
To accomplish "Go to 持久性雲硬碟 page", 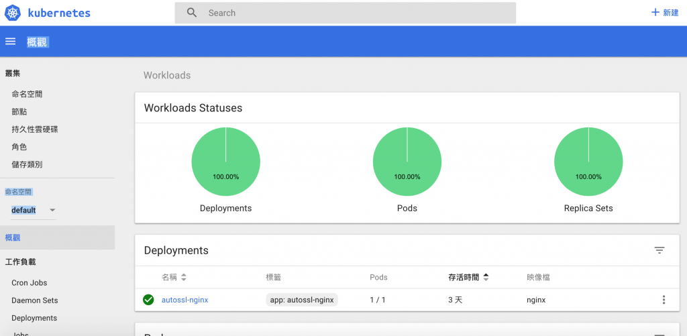I will [35, 129].
